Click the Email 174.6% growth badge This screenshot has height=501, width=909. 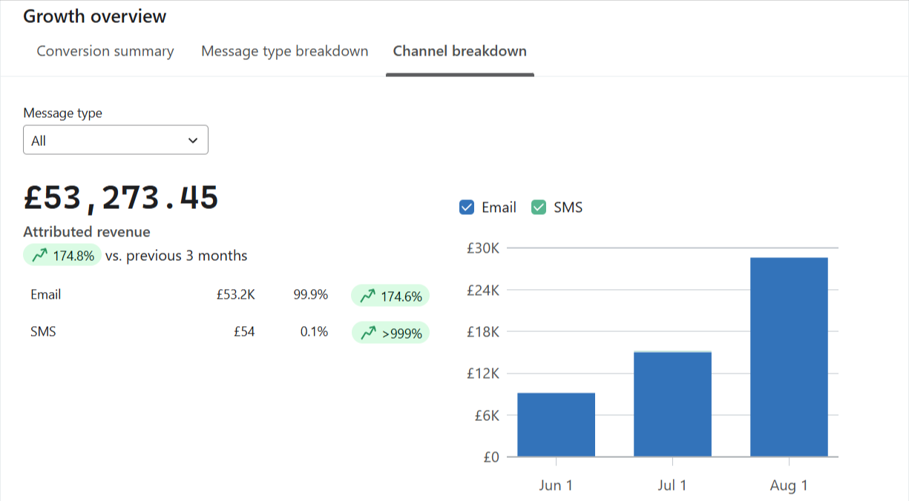point(390,296)
